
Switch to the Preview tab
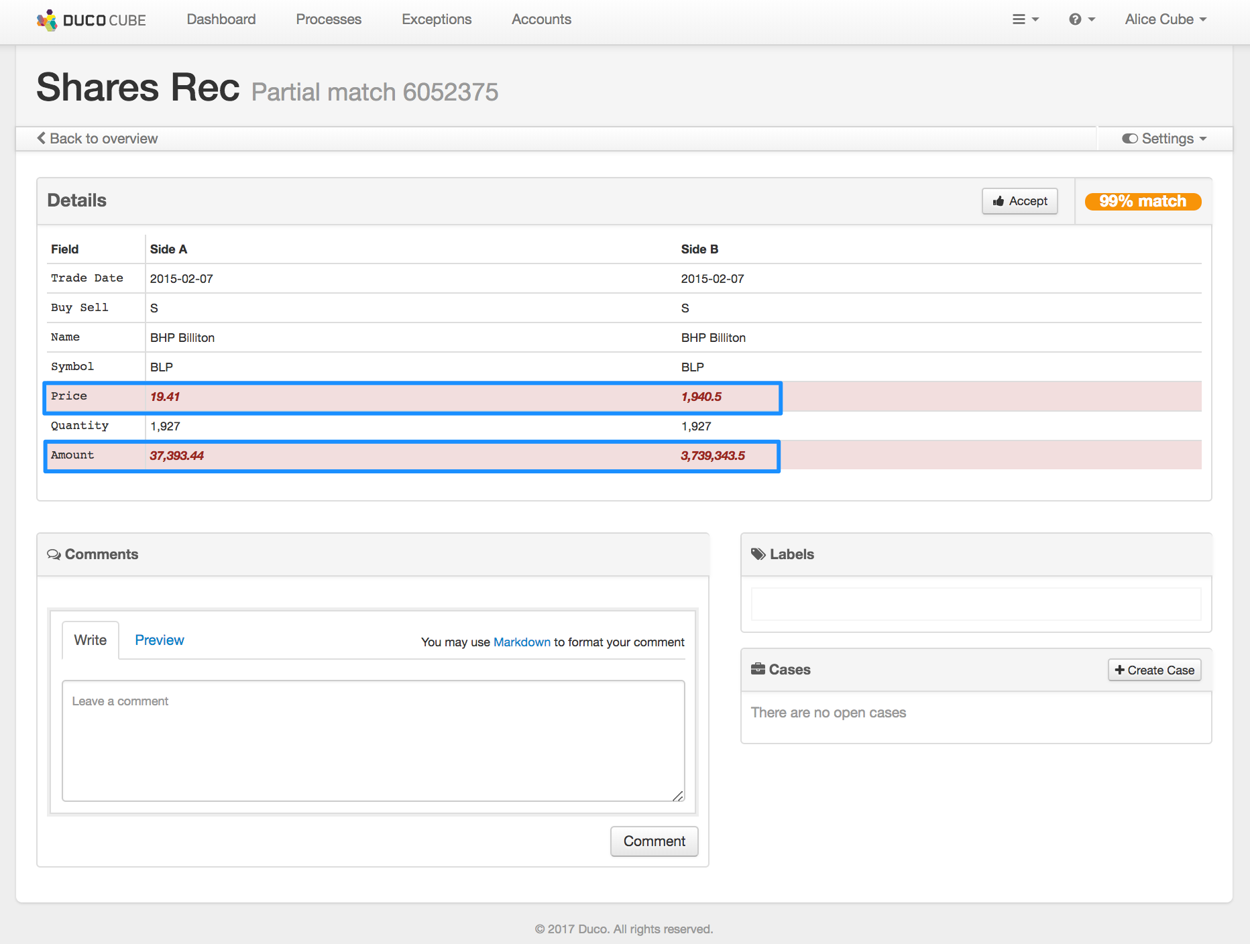pyautogui.click(x=159, y=640)
